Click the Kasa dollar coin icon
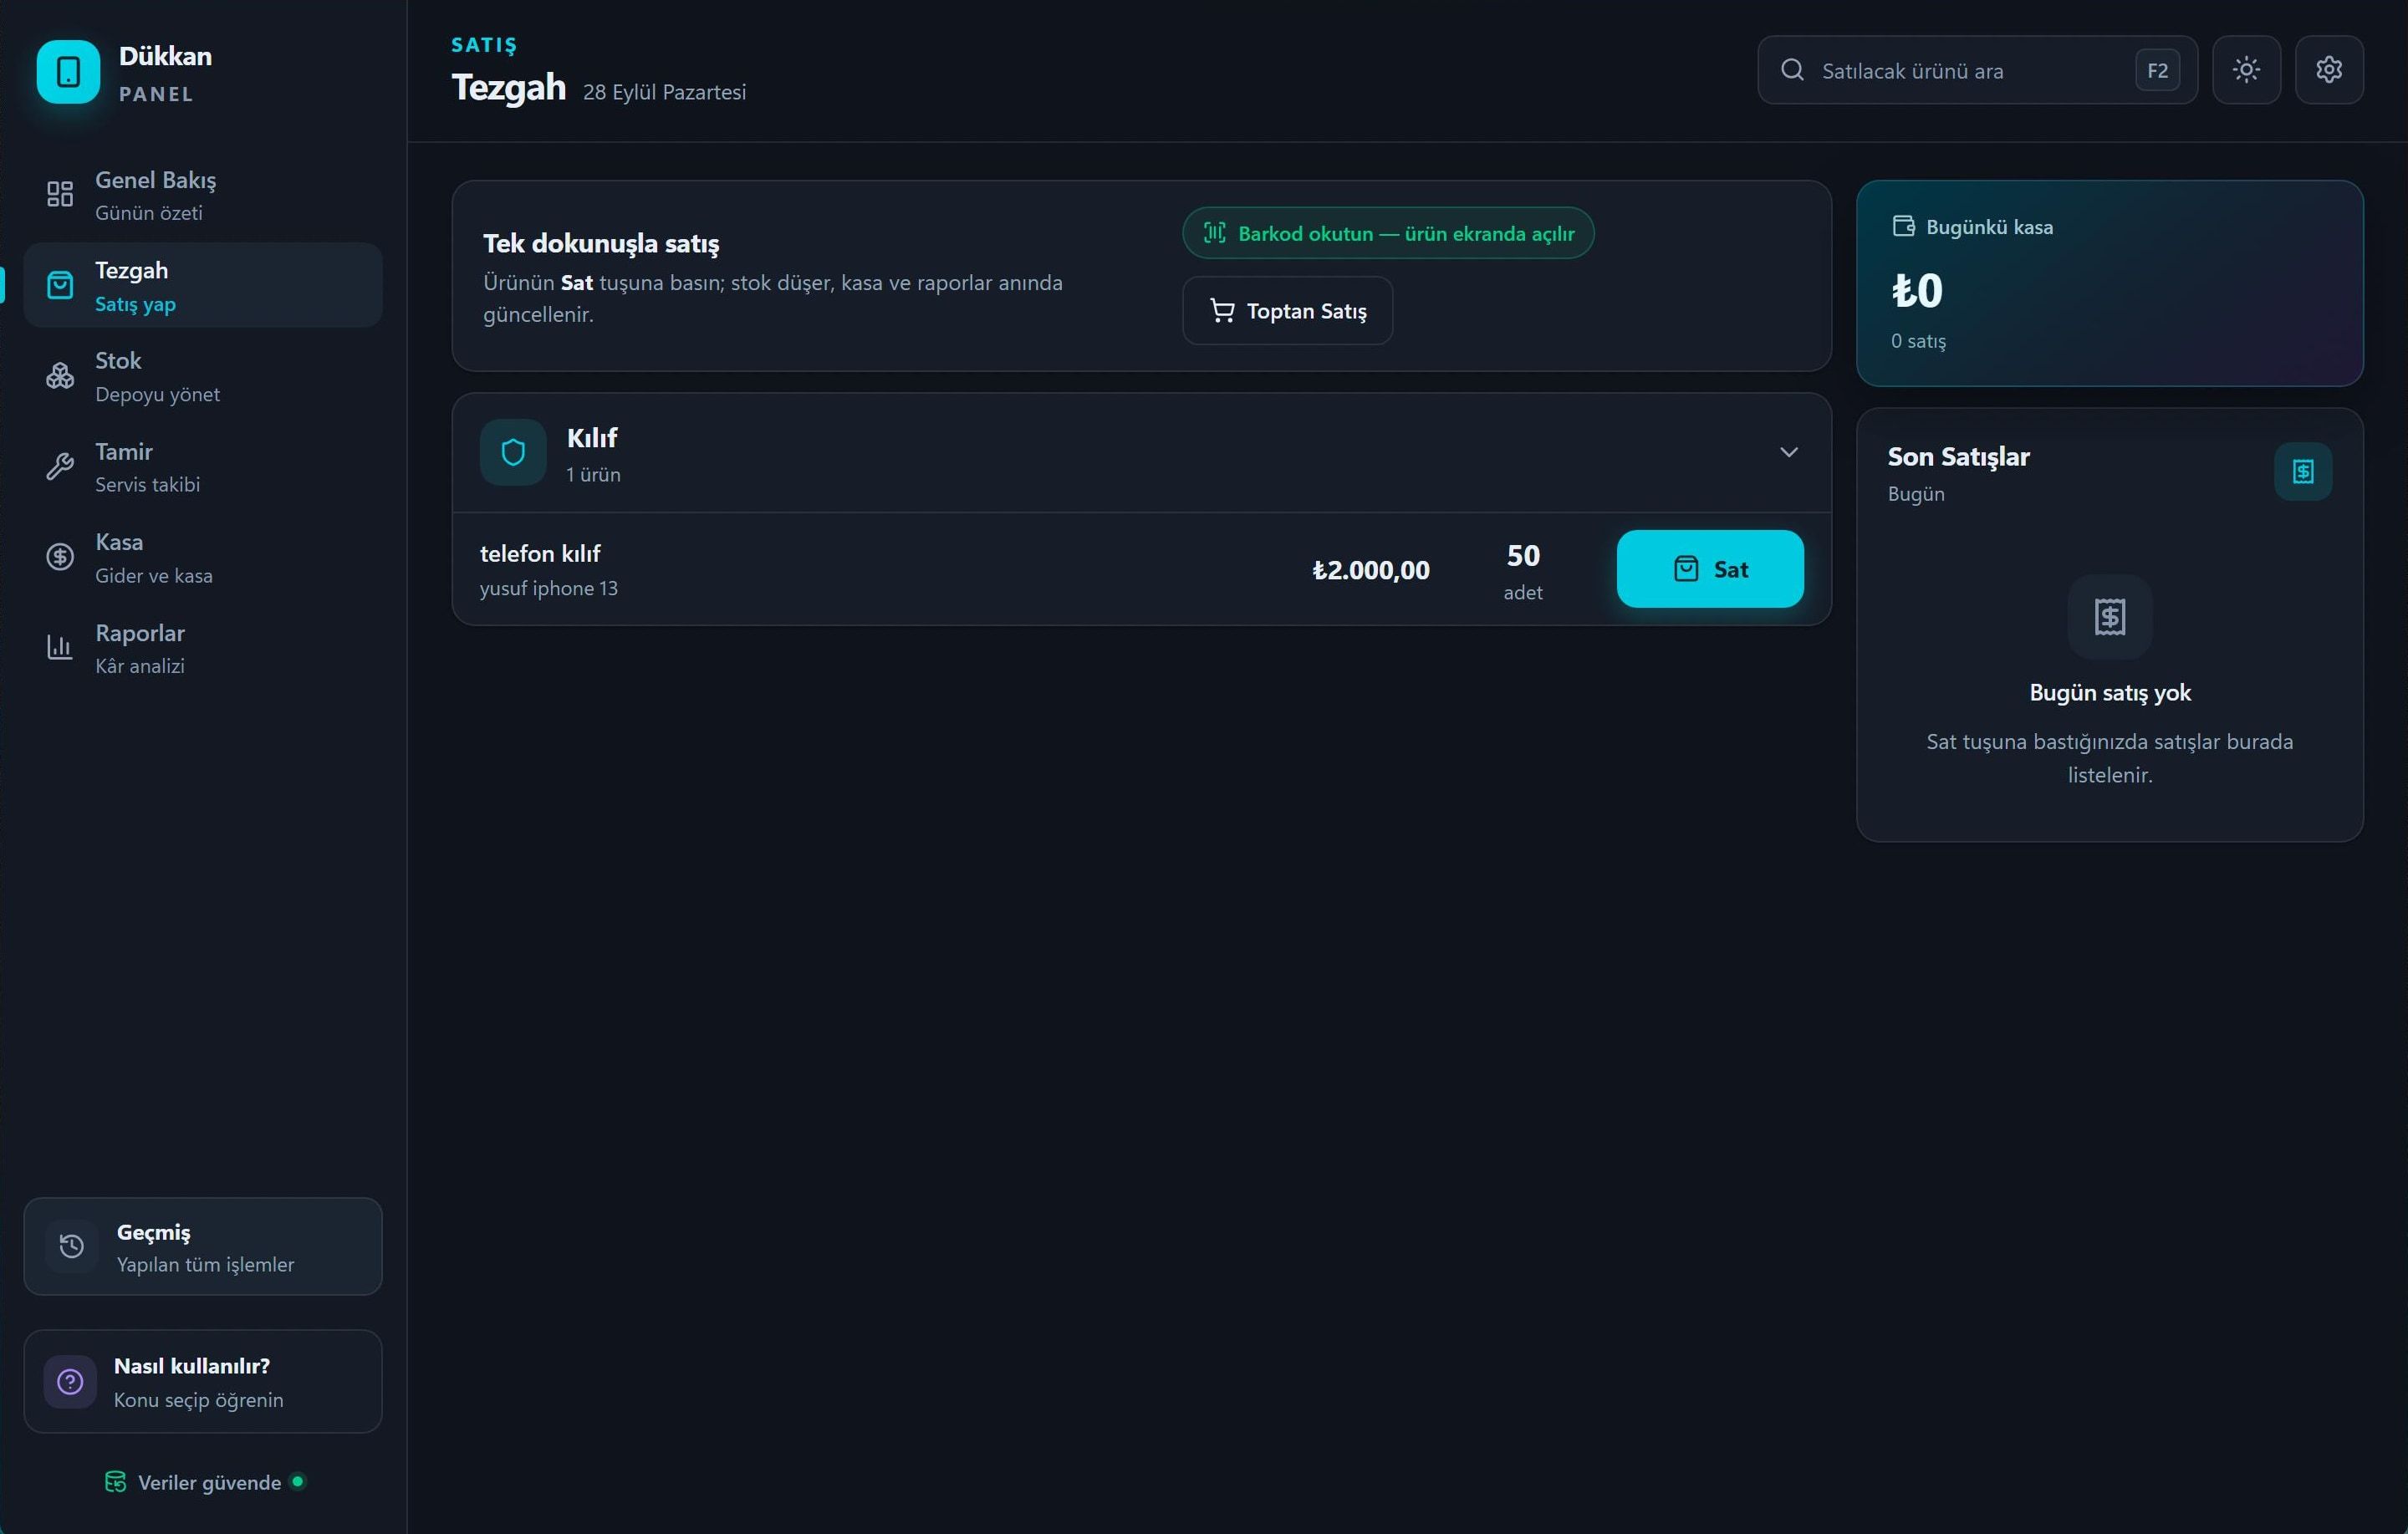The height and width of the screenshot is (1534, 2408). click(x=60, y=557)
